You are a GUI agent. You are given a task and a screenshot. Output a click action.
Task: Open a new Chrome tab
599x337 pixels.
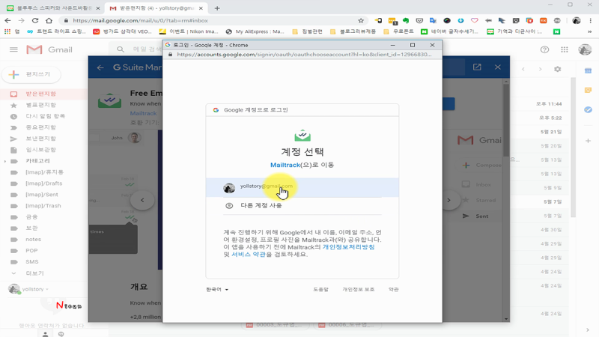[x=217, y=8]
